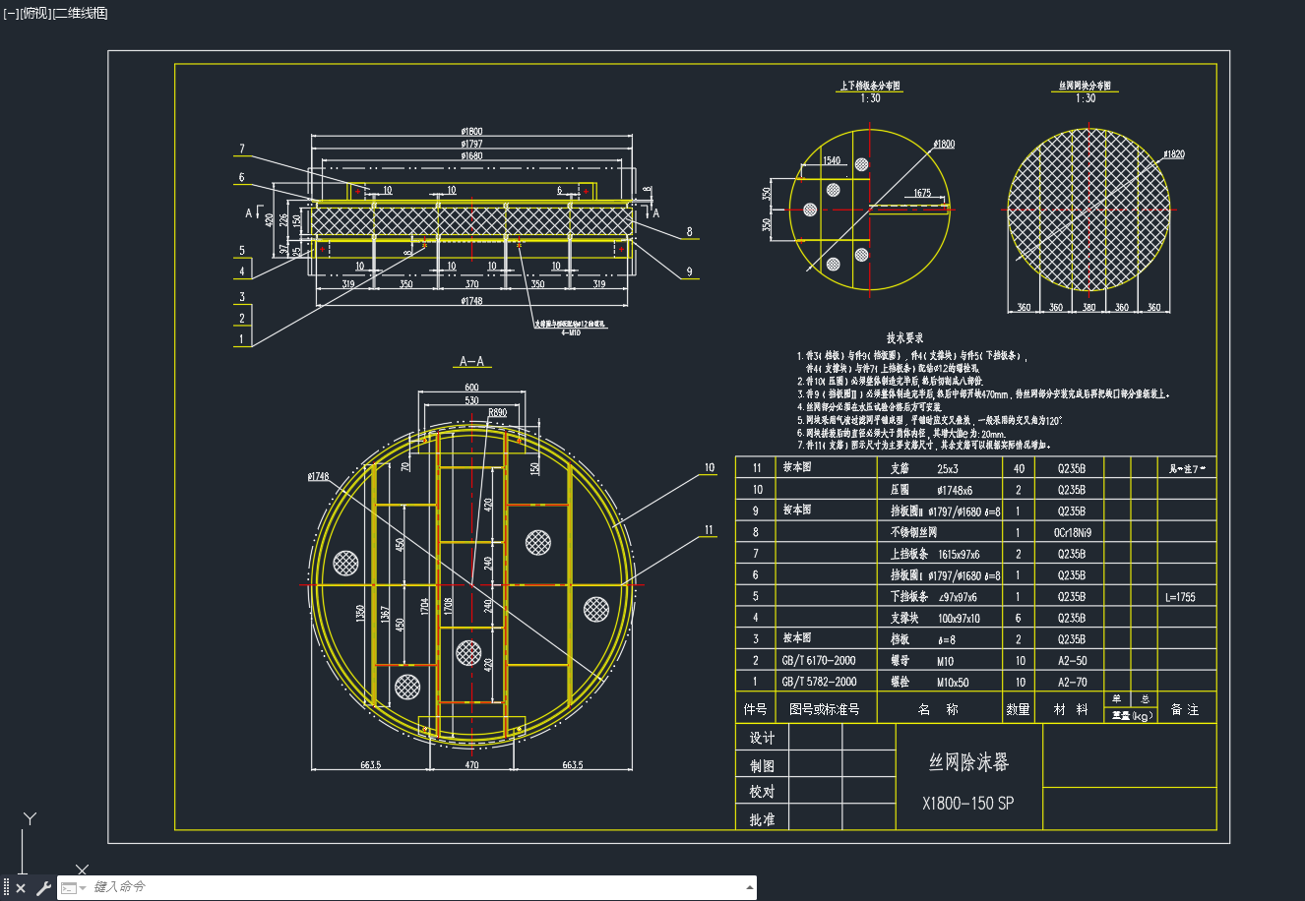Select the A-A section view label
This screenshot has width=1305, height=901.
(x=472, y=362)
